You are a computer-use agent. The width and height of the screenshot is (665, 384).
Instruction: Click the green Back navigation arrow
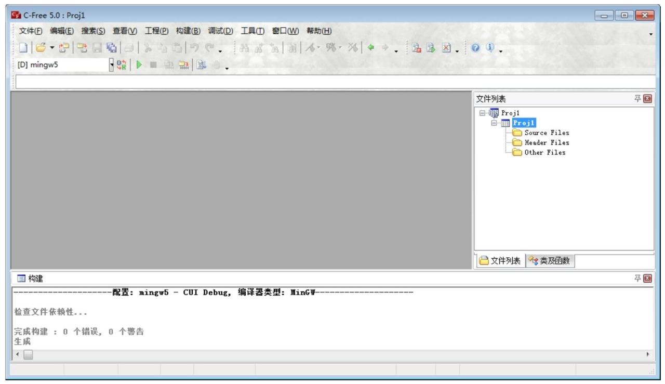pos(371,48)
